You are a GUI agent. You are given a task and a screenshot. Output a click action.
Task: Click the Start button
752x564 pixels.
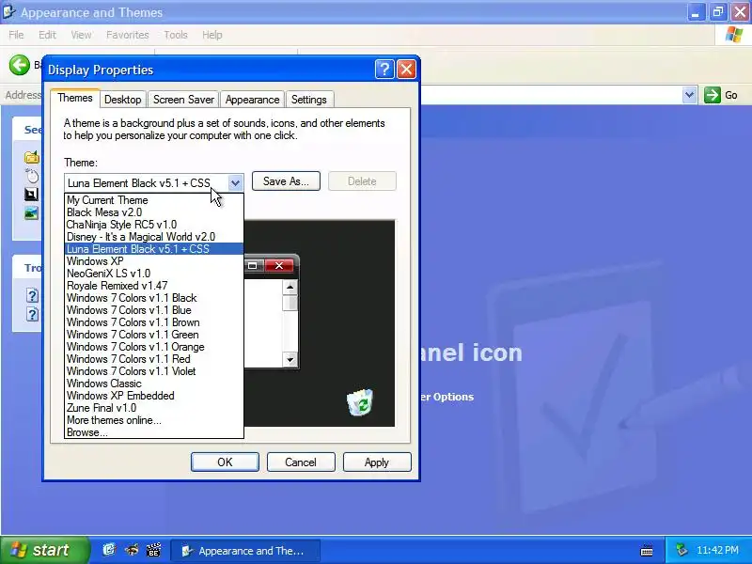(44, 550)
